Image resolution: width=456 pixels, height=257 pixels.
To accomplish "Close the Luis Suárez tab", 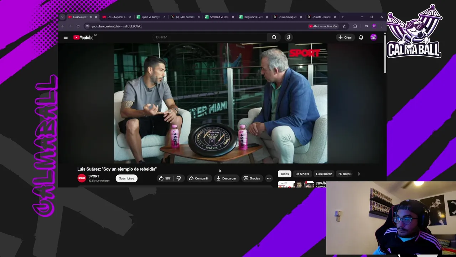I will [x=96, y=17].
